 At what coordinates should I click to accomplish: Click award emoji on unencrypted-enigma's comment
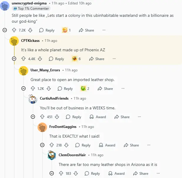point(65,30)
